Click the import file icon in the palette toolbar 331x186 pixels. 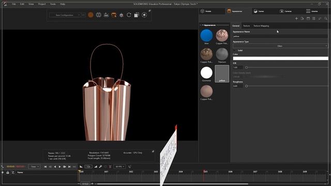(x=302, y=19)
